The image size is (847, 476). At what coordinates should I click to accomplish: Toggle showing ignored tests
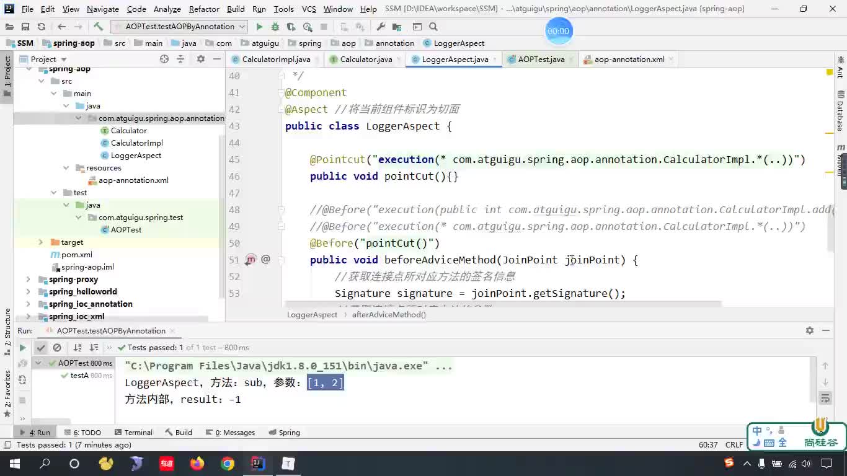tap(57, 348)
